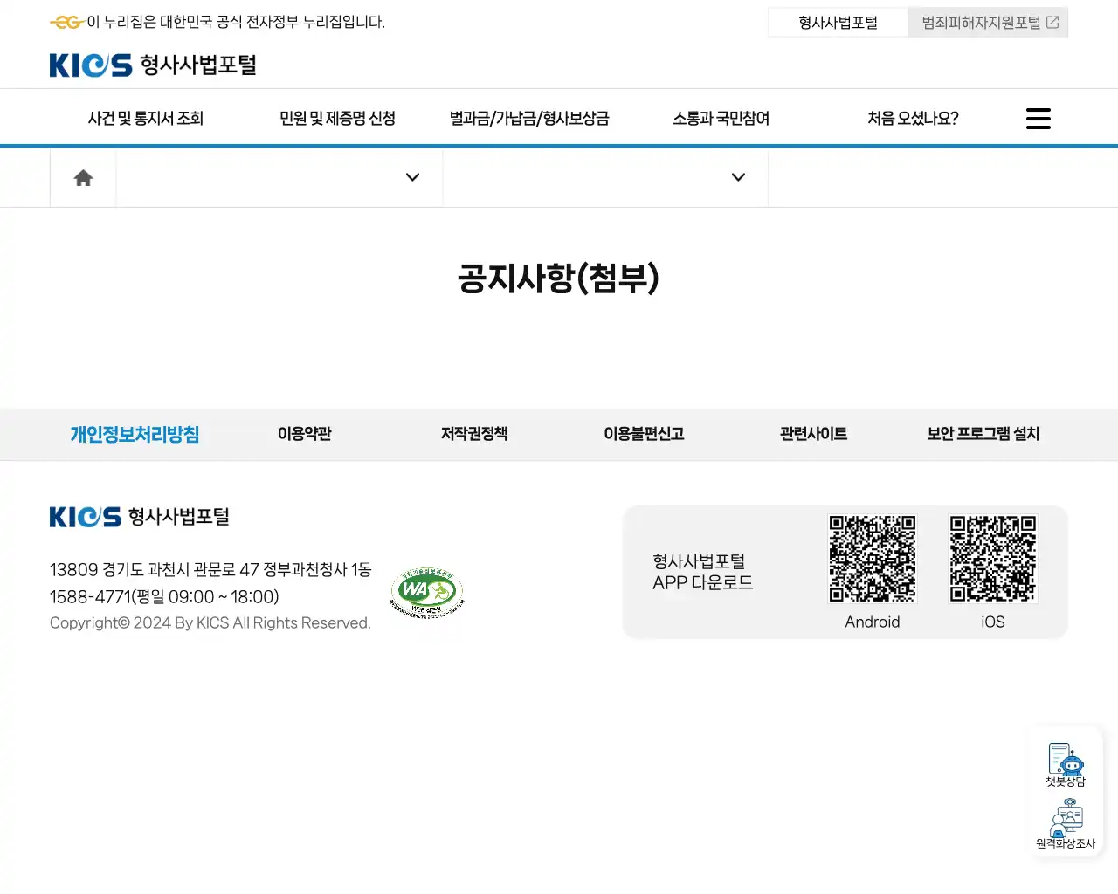Screen dimensions: 1118x894
Task: Open 관련사이트 link
Action: (813, 434)
